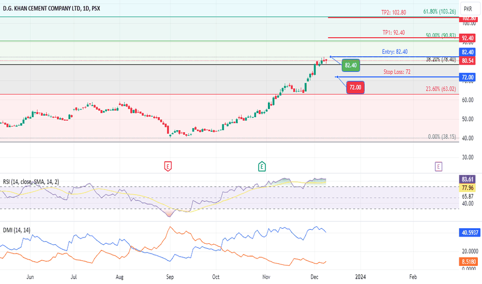Image resolution: width=482 pixels, height=284 pixels.
Task: Click the 50.00 price scale value
Action: tap(468, 119)
